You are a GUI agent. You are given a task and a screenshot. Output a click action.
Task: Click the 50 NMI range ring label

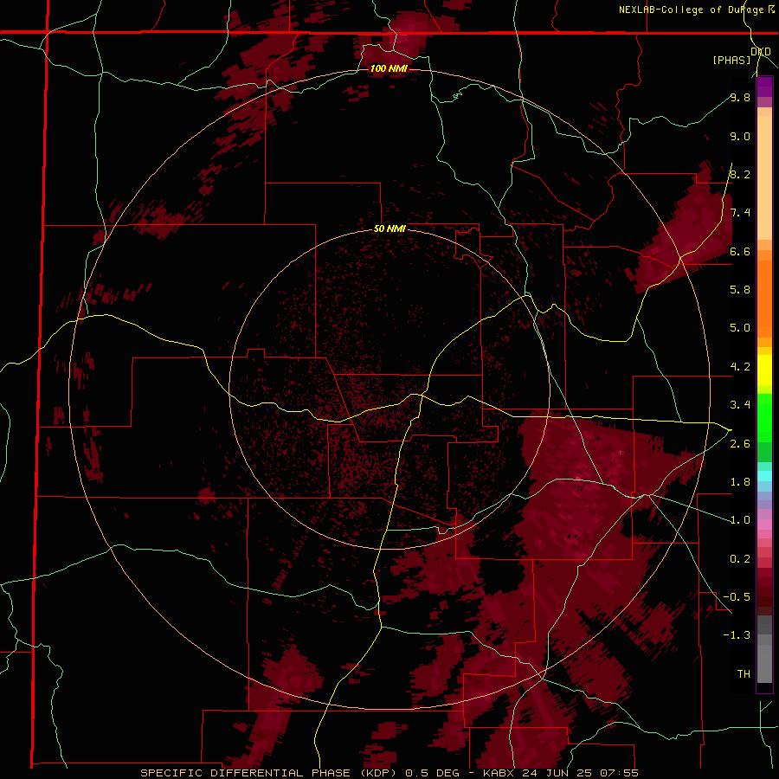[389, 229]
